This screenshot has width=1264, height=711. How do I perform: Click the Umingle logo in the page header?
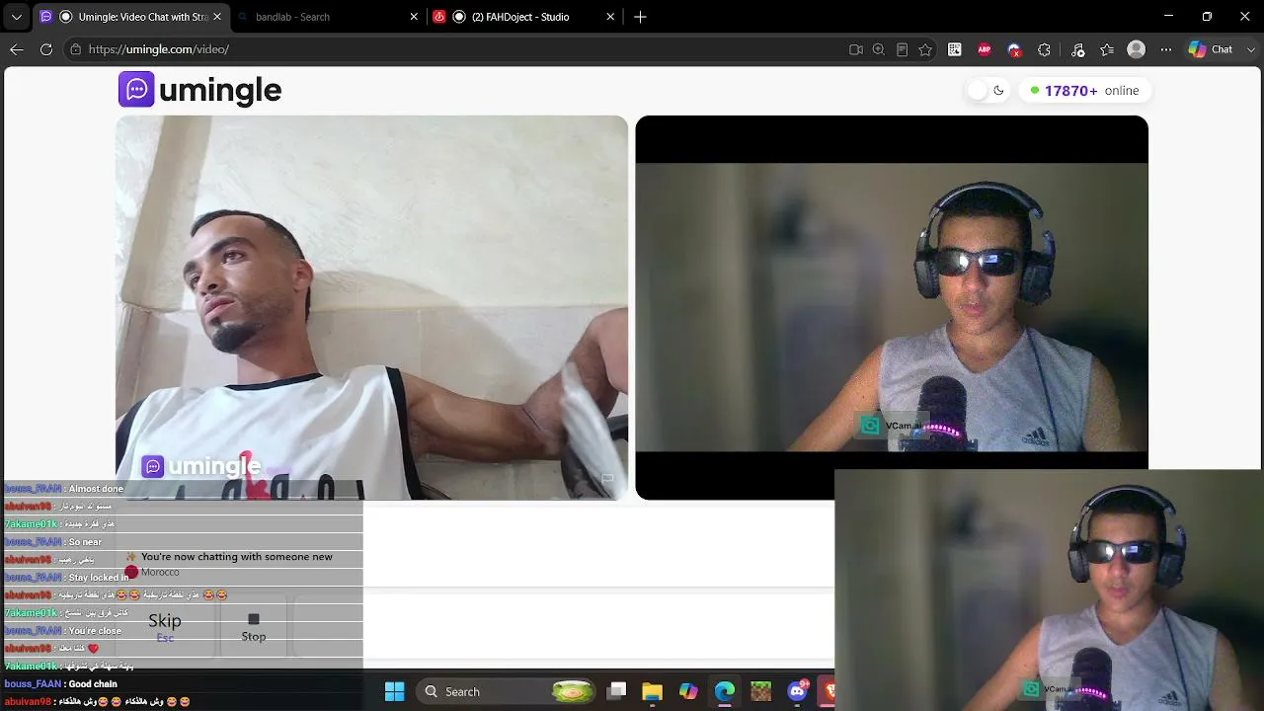pos(200,90)
